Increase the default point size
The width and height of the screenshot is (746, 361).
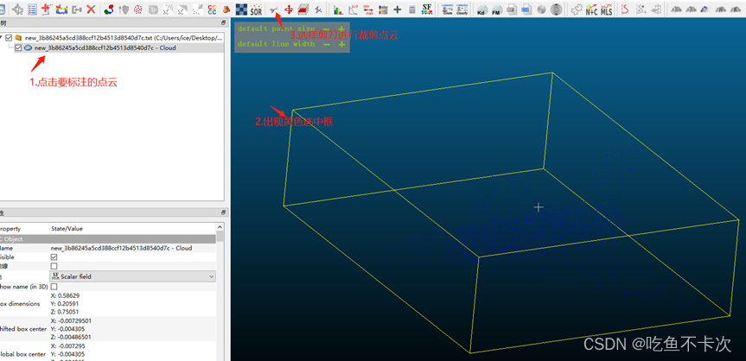341,29
